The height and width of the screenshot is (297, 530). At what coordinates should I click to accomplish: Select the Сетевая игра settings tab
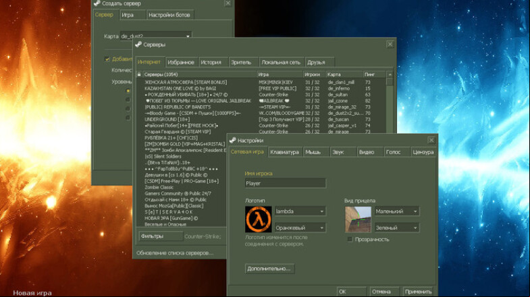pos(247,152)
